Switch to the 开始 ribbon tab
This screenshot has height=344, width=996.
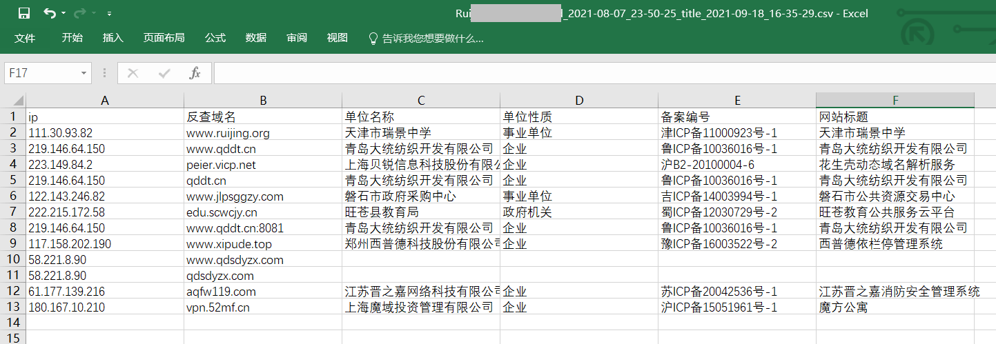tap(72, 38)
